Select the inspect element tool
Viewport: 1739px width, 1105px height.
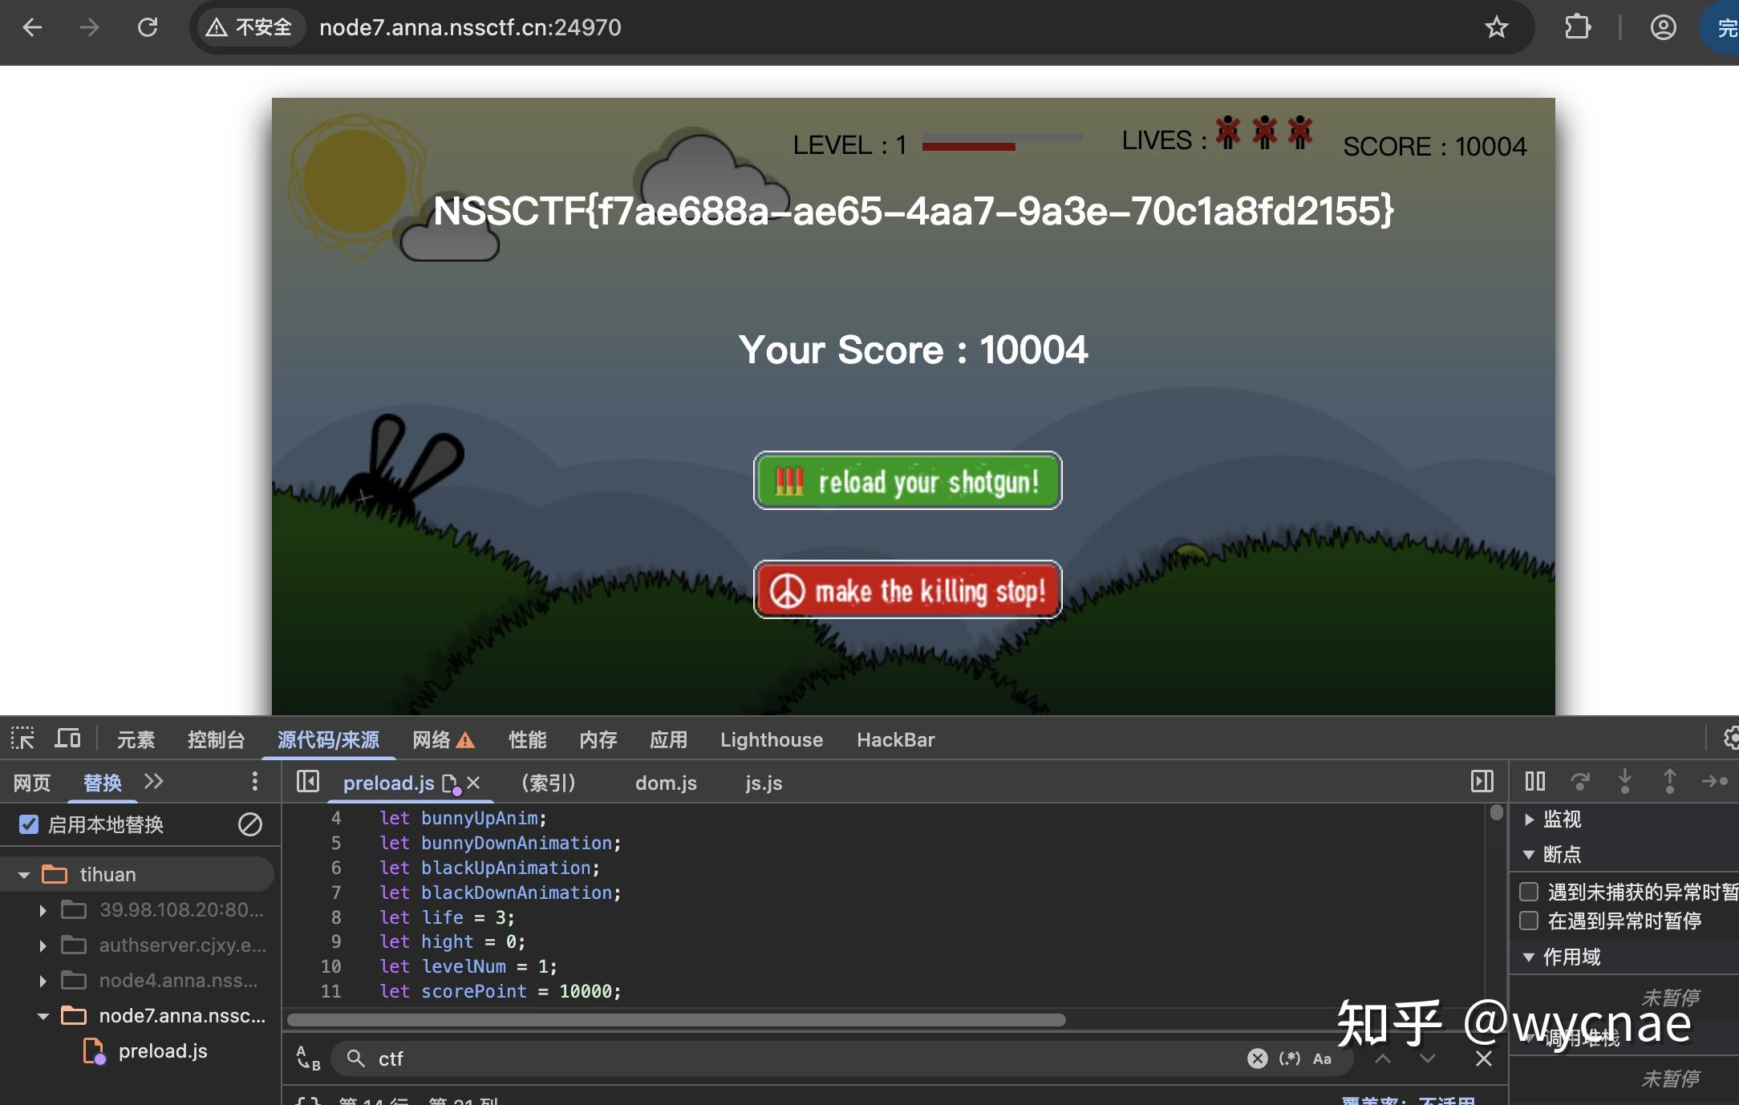pos(22,739)
